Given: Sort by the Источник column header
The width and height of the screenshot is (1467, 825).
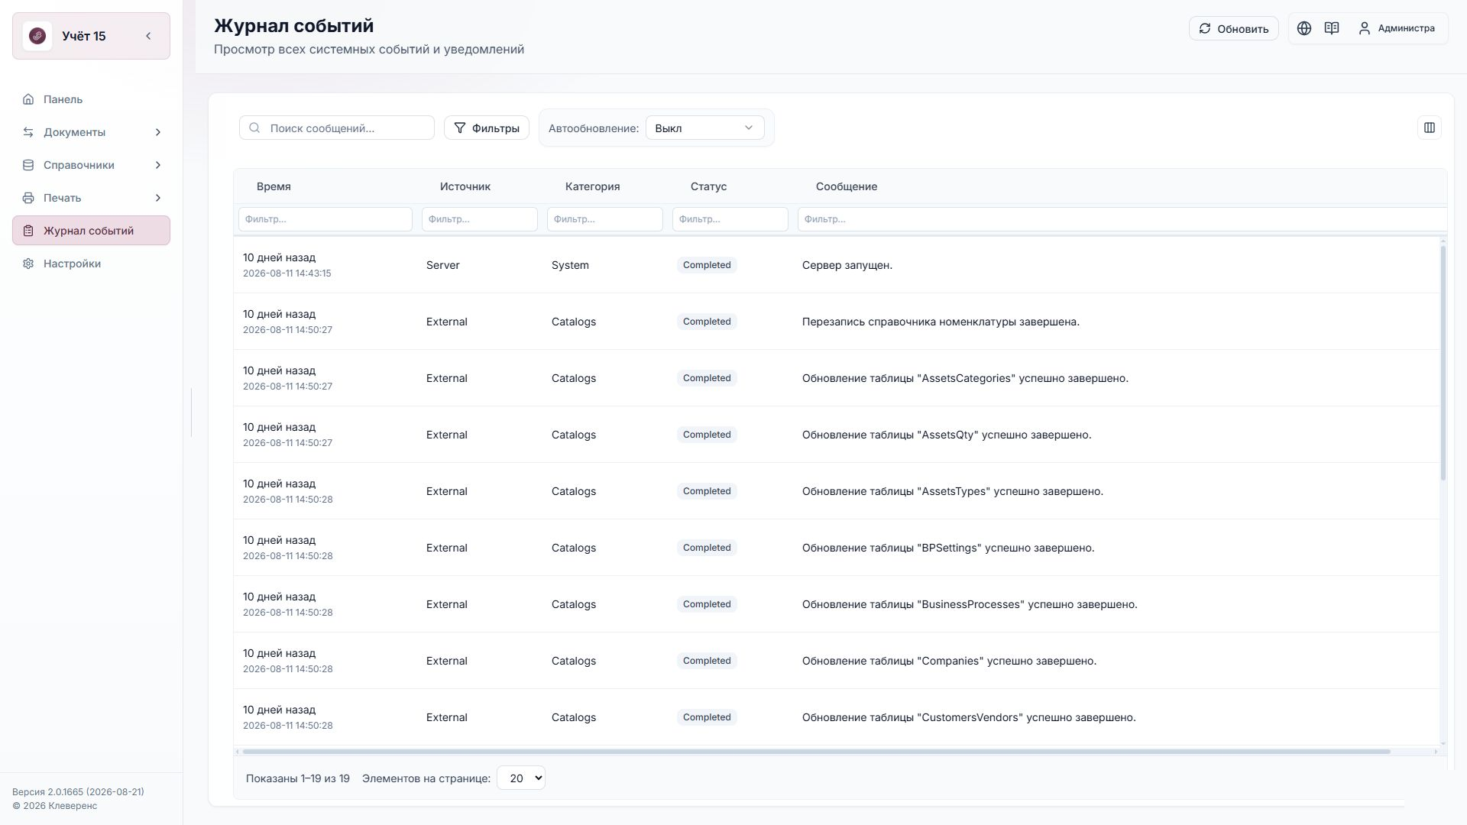Looking at the screenshot, I should pos(465,186).
